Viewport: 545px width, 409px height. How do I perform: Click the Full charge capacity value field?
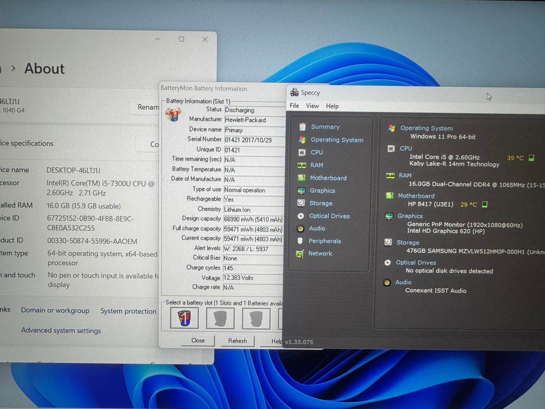(253, 229)
